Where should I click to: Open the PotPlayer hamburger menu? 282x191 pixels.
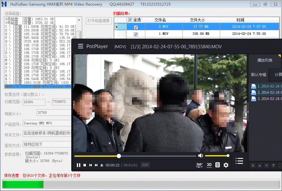click(x=80, y=46)
